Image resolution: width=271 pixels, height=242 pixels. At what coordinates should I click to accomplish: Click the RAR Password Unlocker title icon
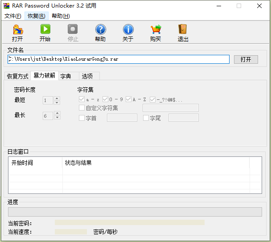[6, 6]
